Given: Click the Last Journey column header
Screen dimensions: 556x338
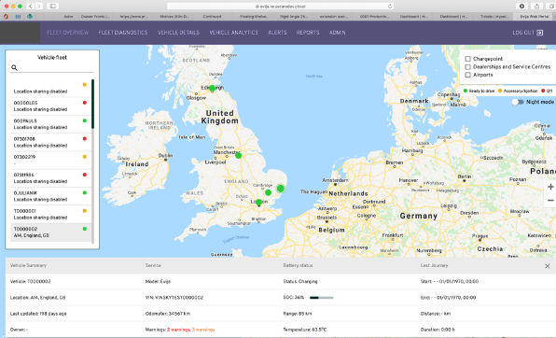Looking at the screenshot, I should pos(434,265).
